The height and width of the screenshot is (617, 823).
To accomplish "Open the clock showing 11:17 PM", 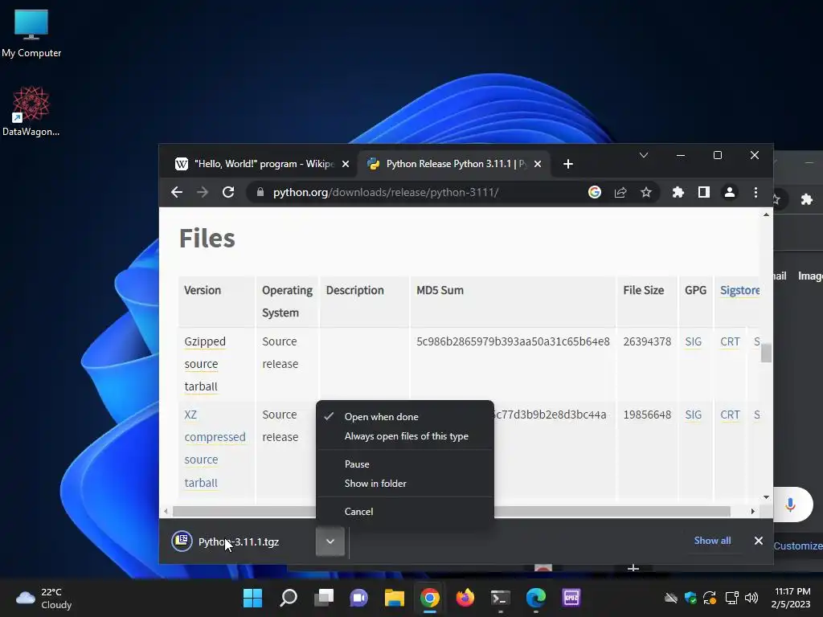I will tap(792, 598).
